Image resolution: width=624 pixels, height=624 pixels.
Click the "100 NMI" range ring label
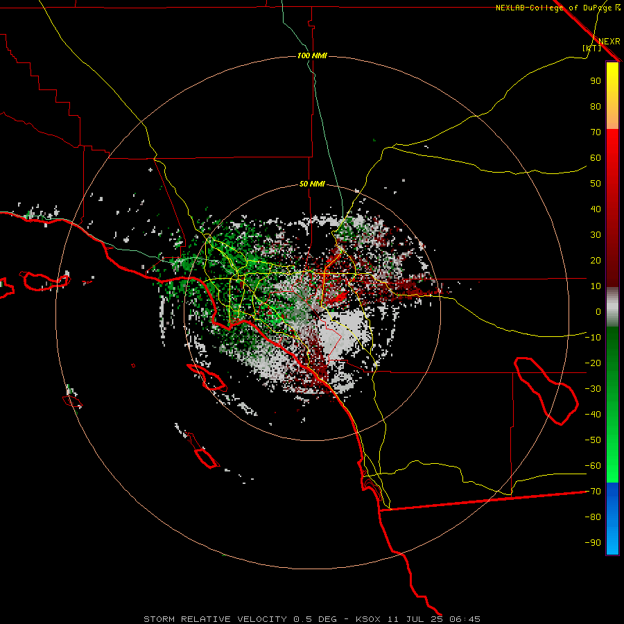click(312, 55)
